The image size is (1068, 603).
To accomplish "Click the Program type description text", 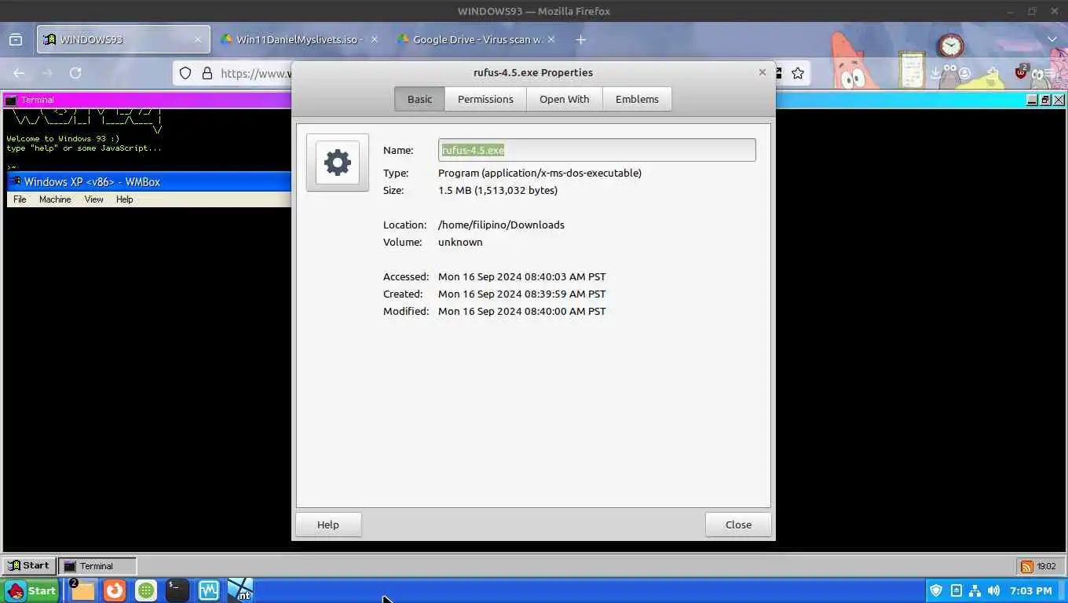I will pyautogui.click(x=539, y=173).
